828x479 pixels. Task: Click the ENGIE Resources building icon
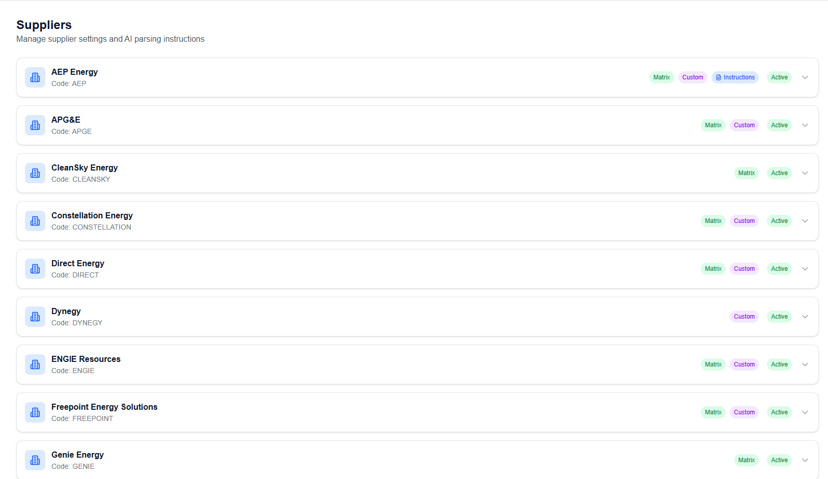pyautogui.click(x=35, y=364)
